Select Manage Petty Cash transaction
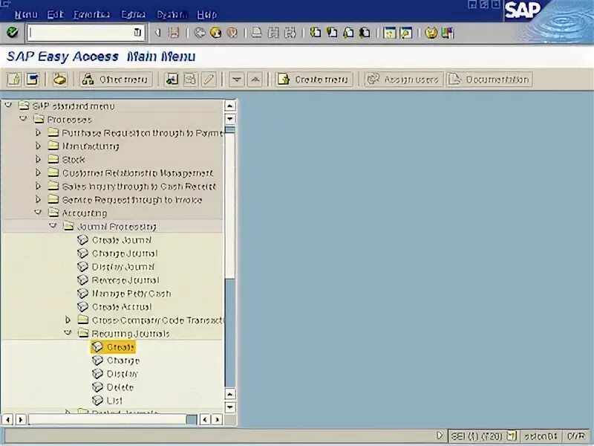 click(x=131, y=294)
